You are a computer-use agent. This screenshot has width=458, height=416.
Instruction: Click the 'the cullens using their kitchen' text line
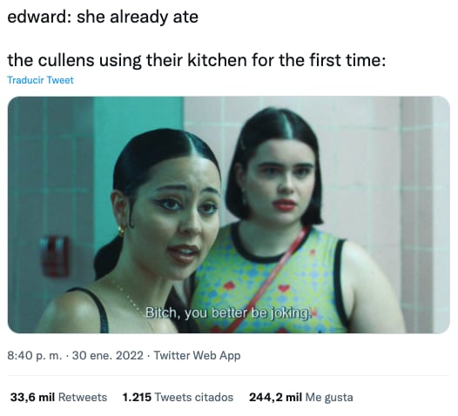point(196,60)
